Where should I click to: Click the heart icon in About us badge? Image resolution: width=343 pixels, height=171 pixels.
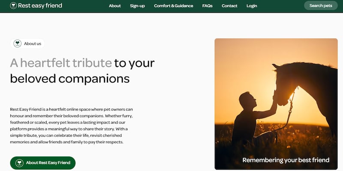[x=18, y=44]
